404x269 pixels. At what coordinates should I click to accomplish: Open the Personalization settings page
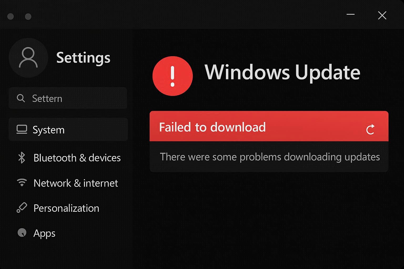click(66, 208)
